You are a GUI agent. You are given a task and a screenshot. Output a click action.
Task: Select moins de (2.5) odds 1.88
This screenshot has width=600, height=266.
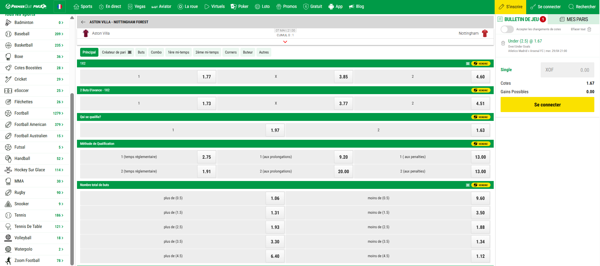[x=480, y=227]
